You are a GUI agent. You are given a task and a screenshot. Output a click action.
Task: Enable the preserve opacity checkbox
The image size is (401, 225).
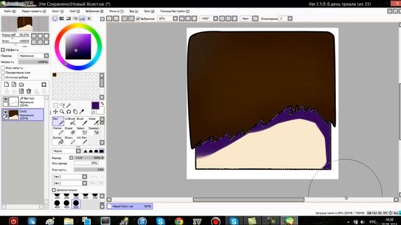3,68
